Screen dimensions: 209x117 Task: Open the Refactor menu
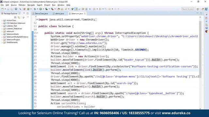click(22, 5)
